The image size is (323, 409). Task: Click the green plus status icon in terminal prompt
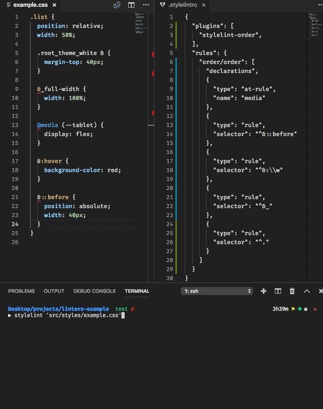[x=300, y=309]
